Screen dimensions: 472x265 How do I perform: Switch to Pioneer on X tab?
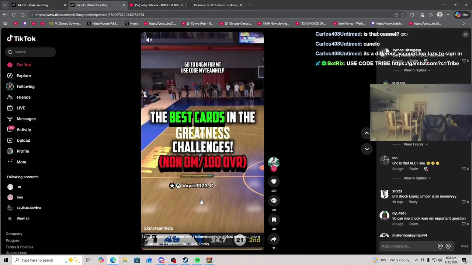pyautogui.click(x=215, y=5)
